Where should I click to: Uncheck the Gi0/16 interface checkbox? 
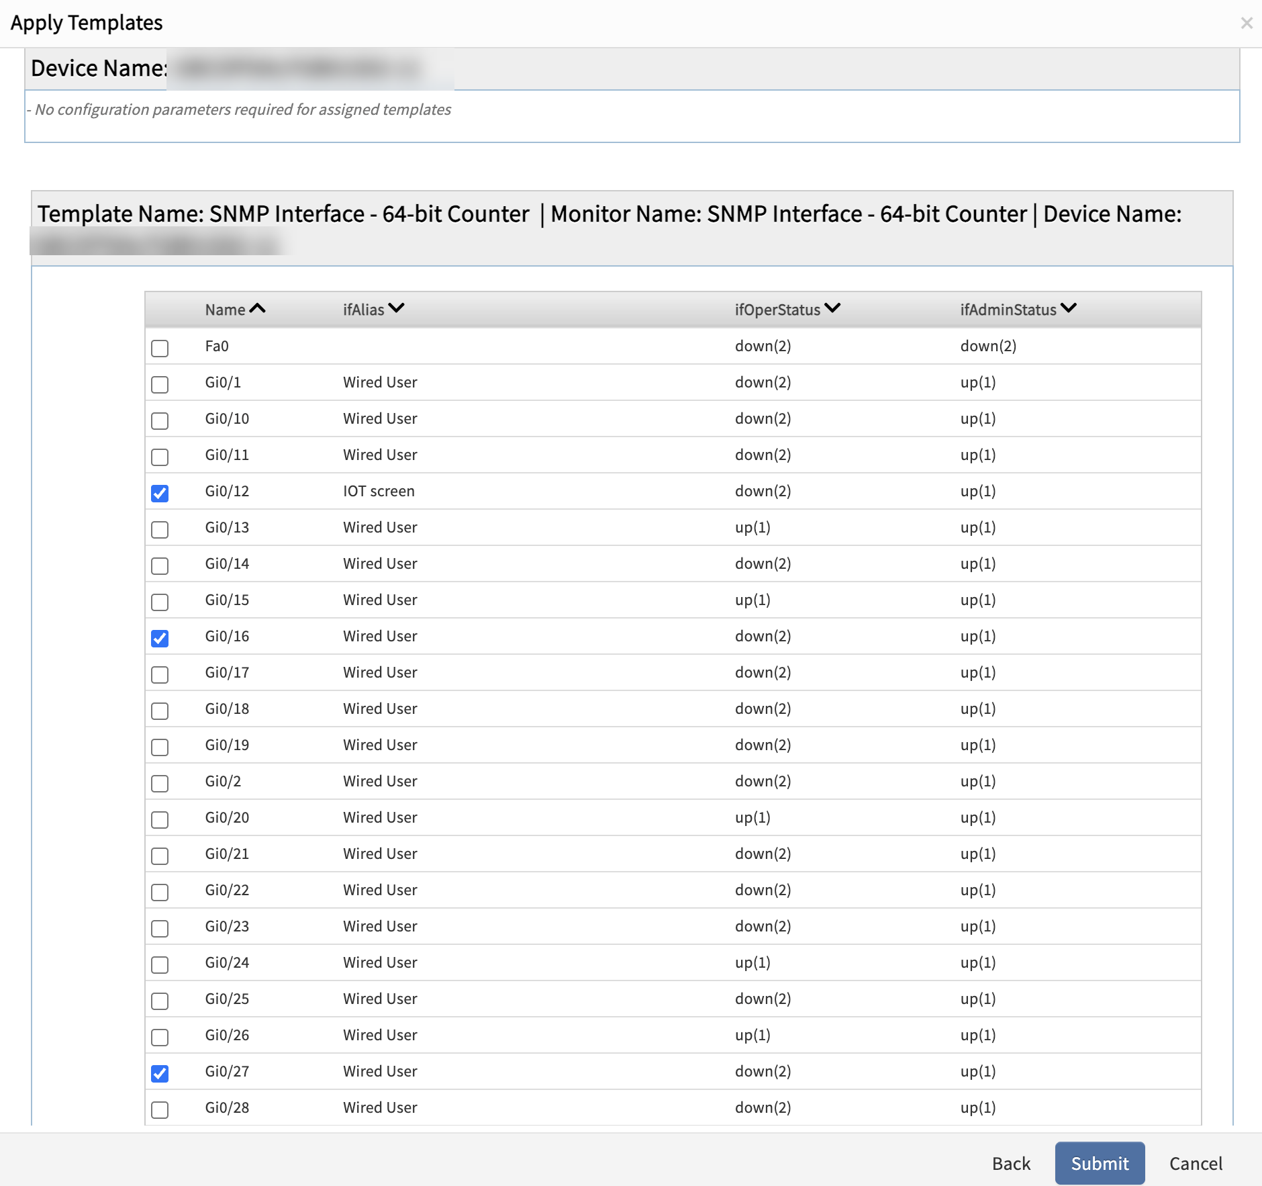[160, 638]
